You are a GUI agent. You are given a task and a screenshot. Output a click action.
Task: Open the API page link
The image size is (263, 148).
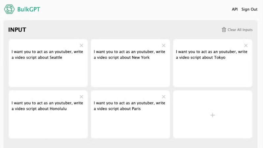[235, 9]
